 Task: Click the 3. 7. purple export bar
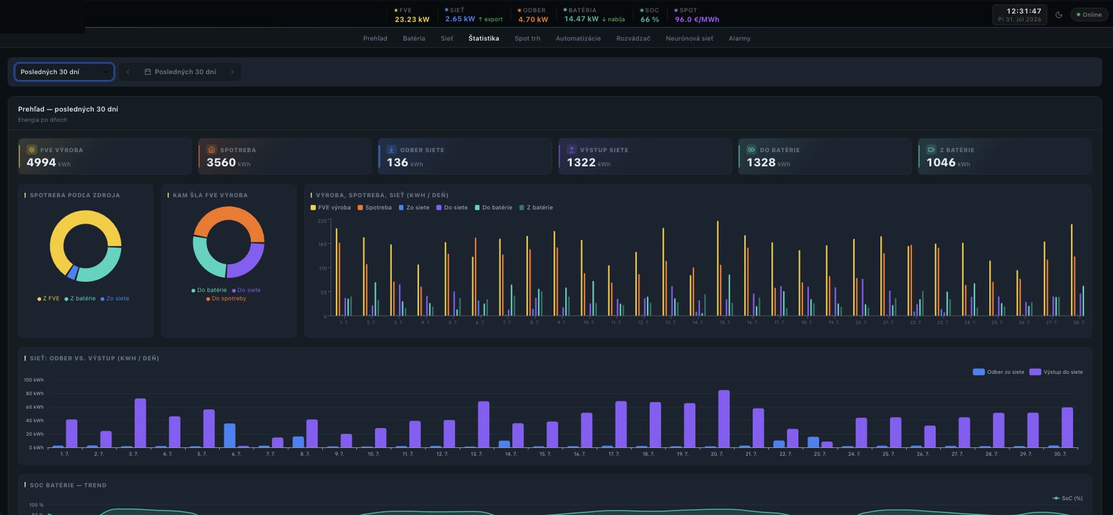[140, 423]
